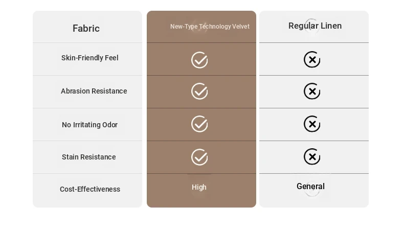
Task: Select the Regular Linen header
Action: tap(315, 26)
